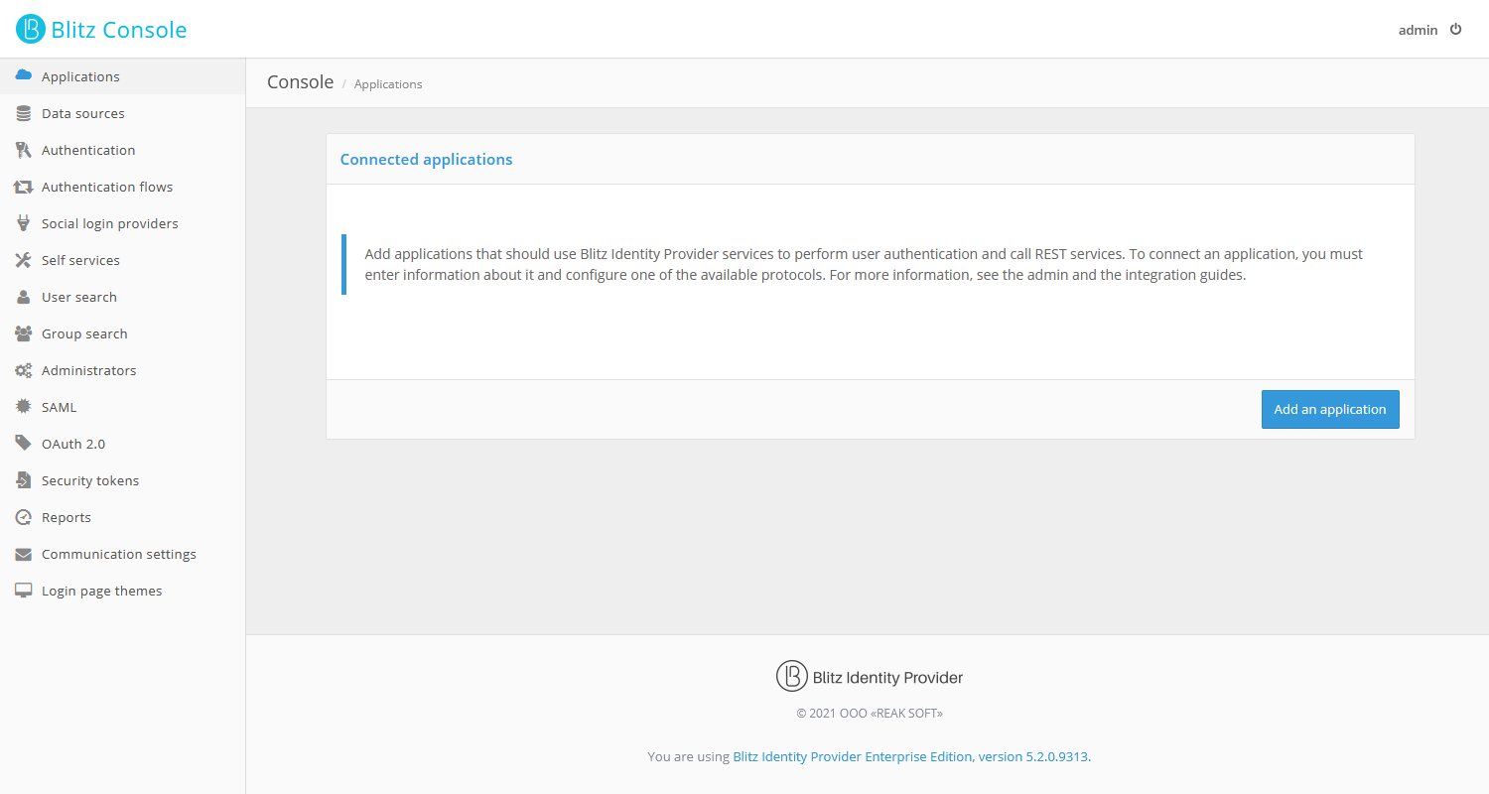Click the Blitz Identity Provider footer logo

870,676
